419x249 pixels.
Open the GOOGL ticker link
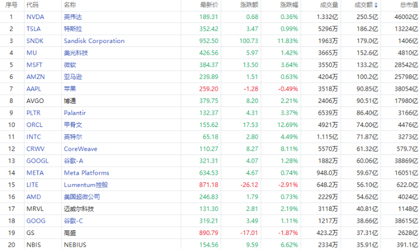(x=37, y=161)
